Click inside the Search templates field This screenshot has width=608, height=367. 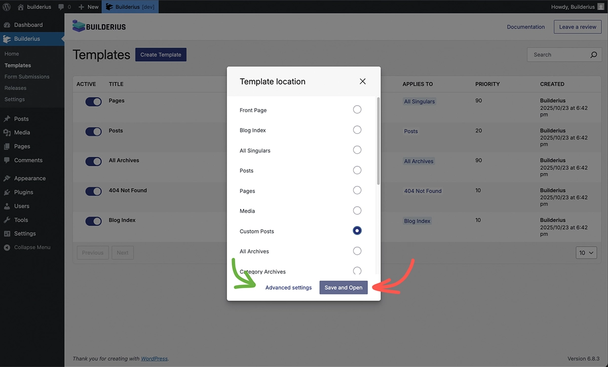tap(557, 55)
